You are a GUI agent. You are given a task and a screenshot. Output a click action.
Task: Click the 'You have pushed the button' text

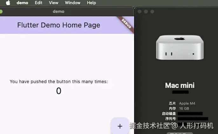59,82
